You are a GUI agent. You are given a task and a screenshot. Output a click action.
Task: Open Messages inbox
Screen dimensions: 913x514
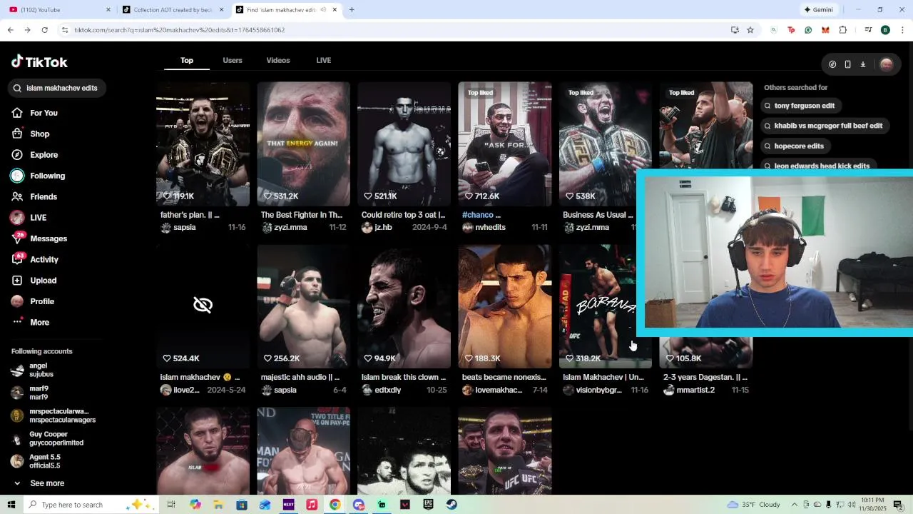pos(49,238)
